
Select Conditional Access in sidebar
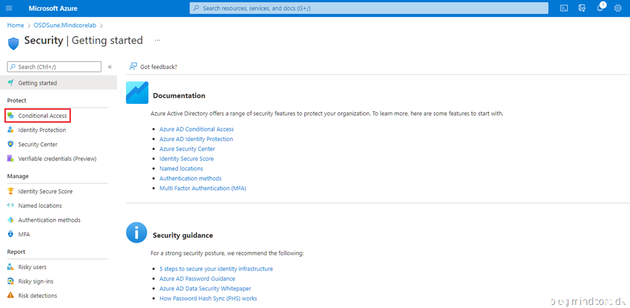[42, 116]
